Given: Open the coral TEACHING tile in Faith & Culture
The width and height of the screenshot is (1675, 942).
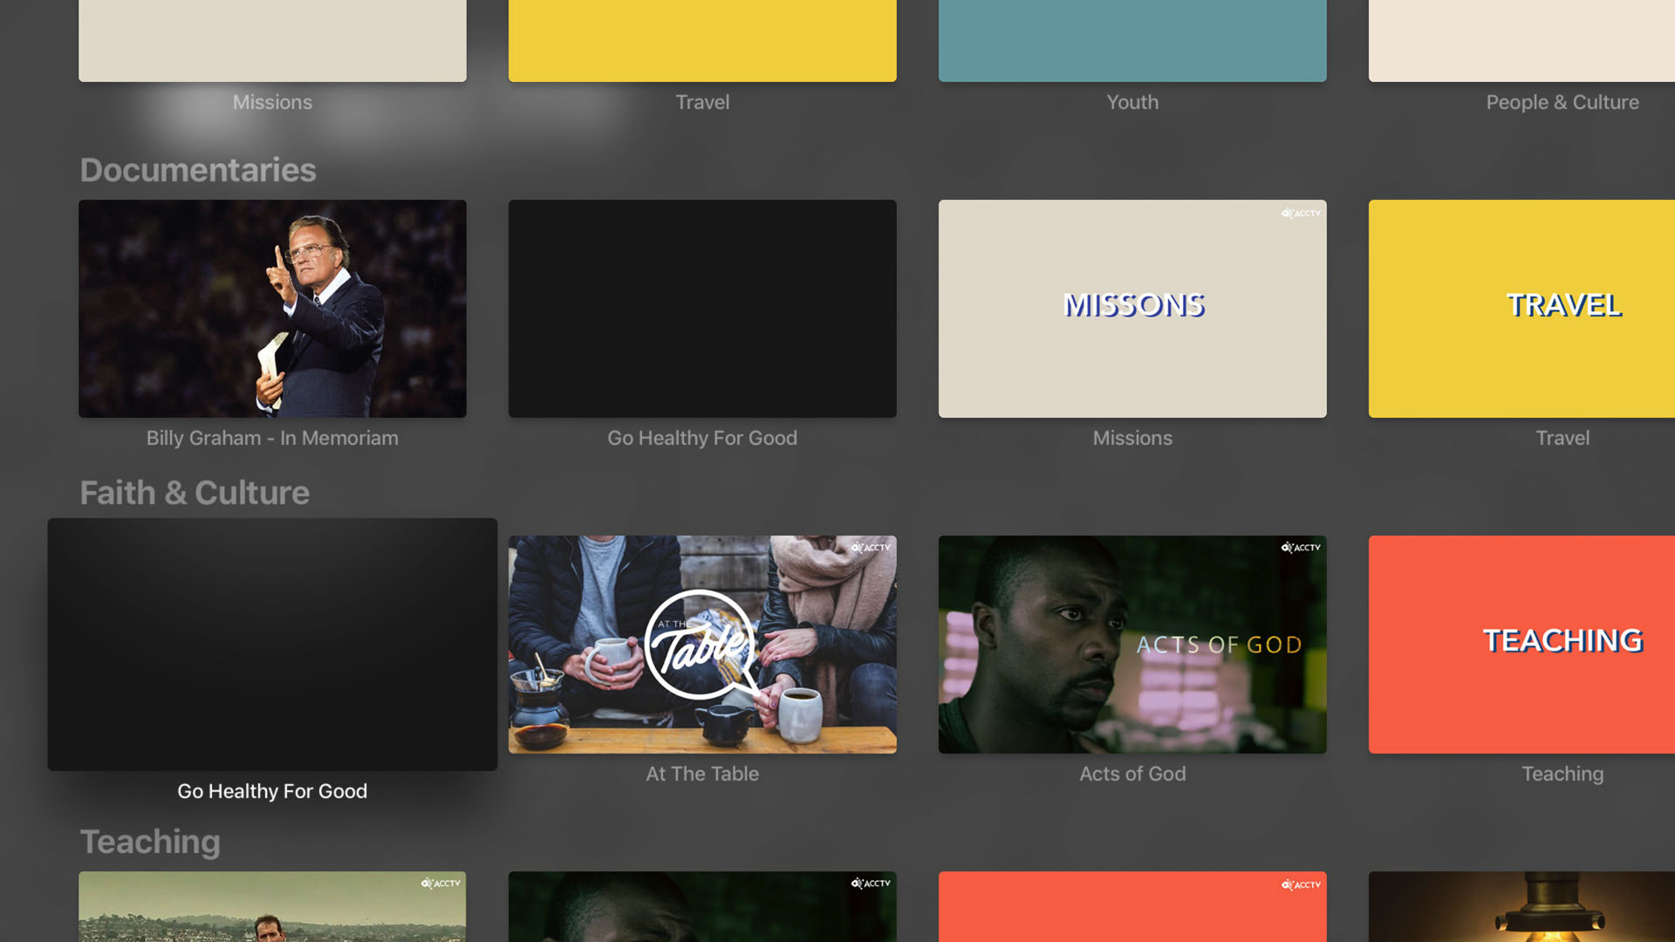Looking at the screenshot, I should (x=1521, y=645).
